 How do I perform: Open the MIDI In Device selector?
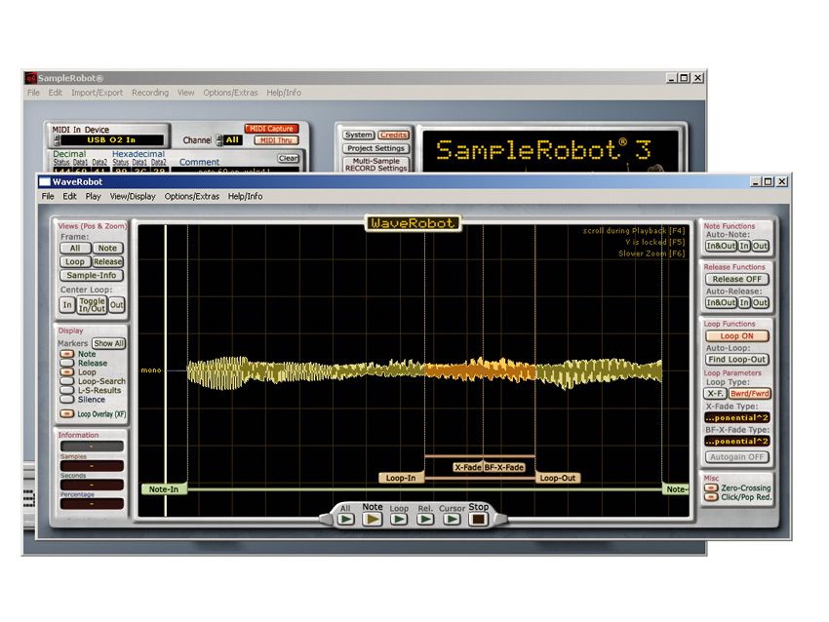110,140
